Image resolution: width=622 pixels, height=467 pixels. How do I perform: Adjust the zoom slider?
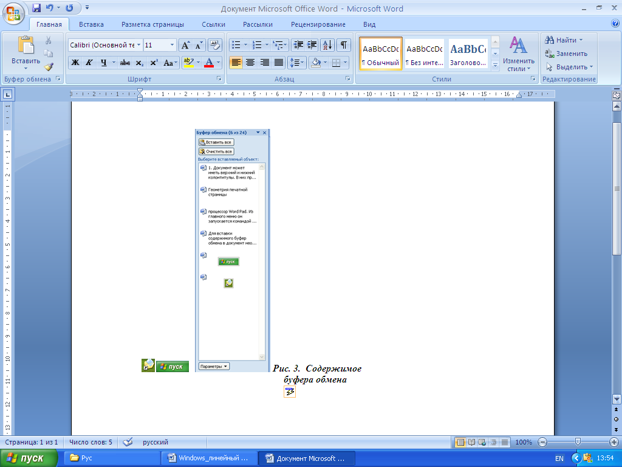tap(578, 441)
